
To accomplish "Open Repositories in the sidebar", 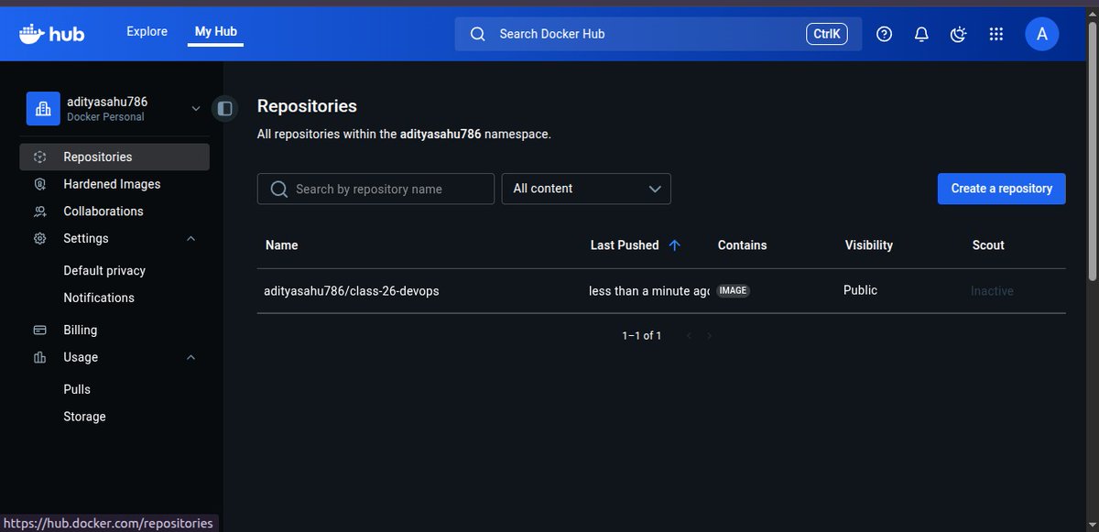I will [114, 157].
